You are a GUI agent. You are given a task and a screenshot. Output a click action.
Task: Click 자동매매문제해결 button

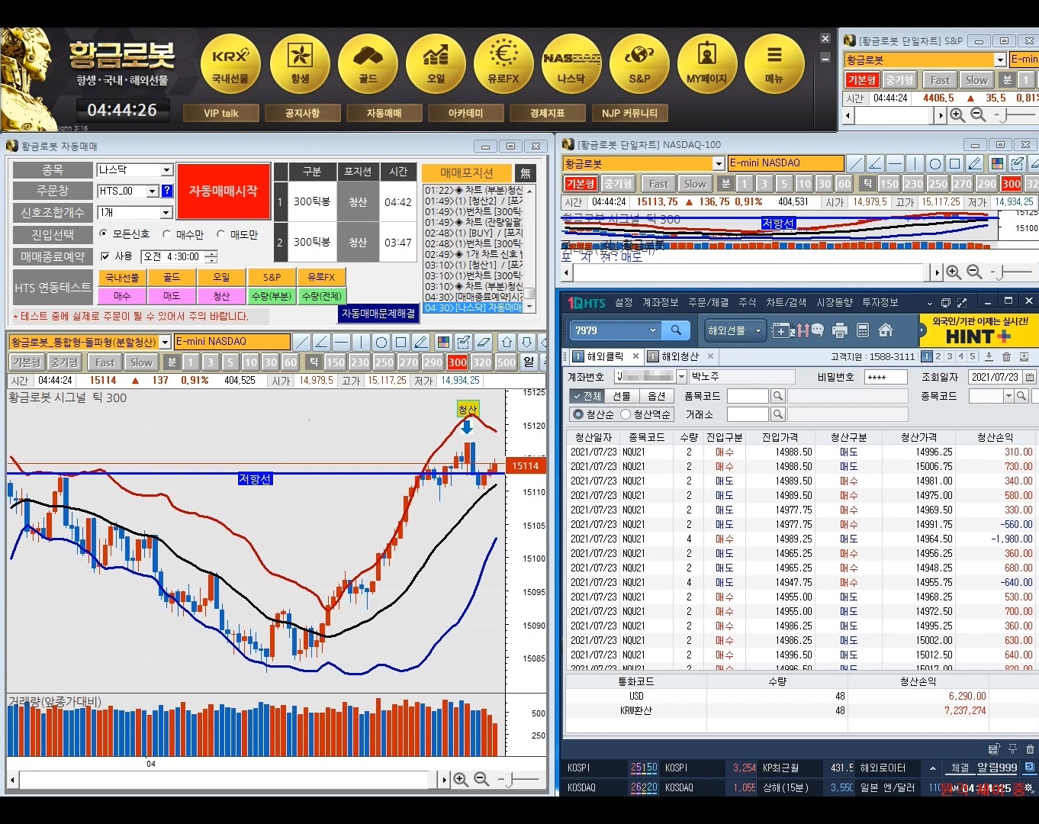pyautogui.click(x=378, y=314)
